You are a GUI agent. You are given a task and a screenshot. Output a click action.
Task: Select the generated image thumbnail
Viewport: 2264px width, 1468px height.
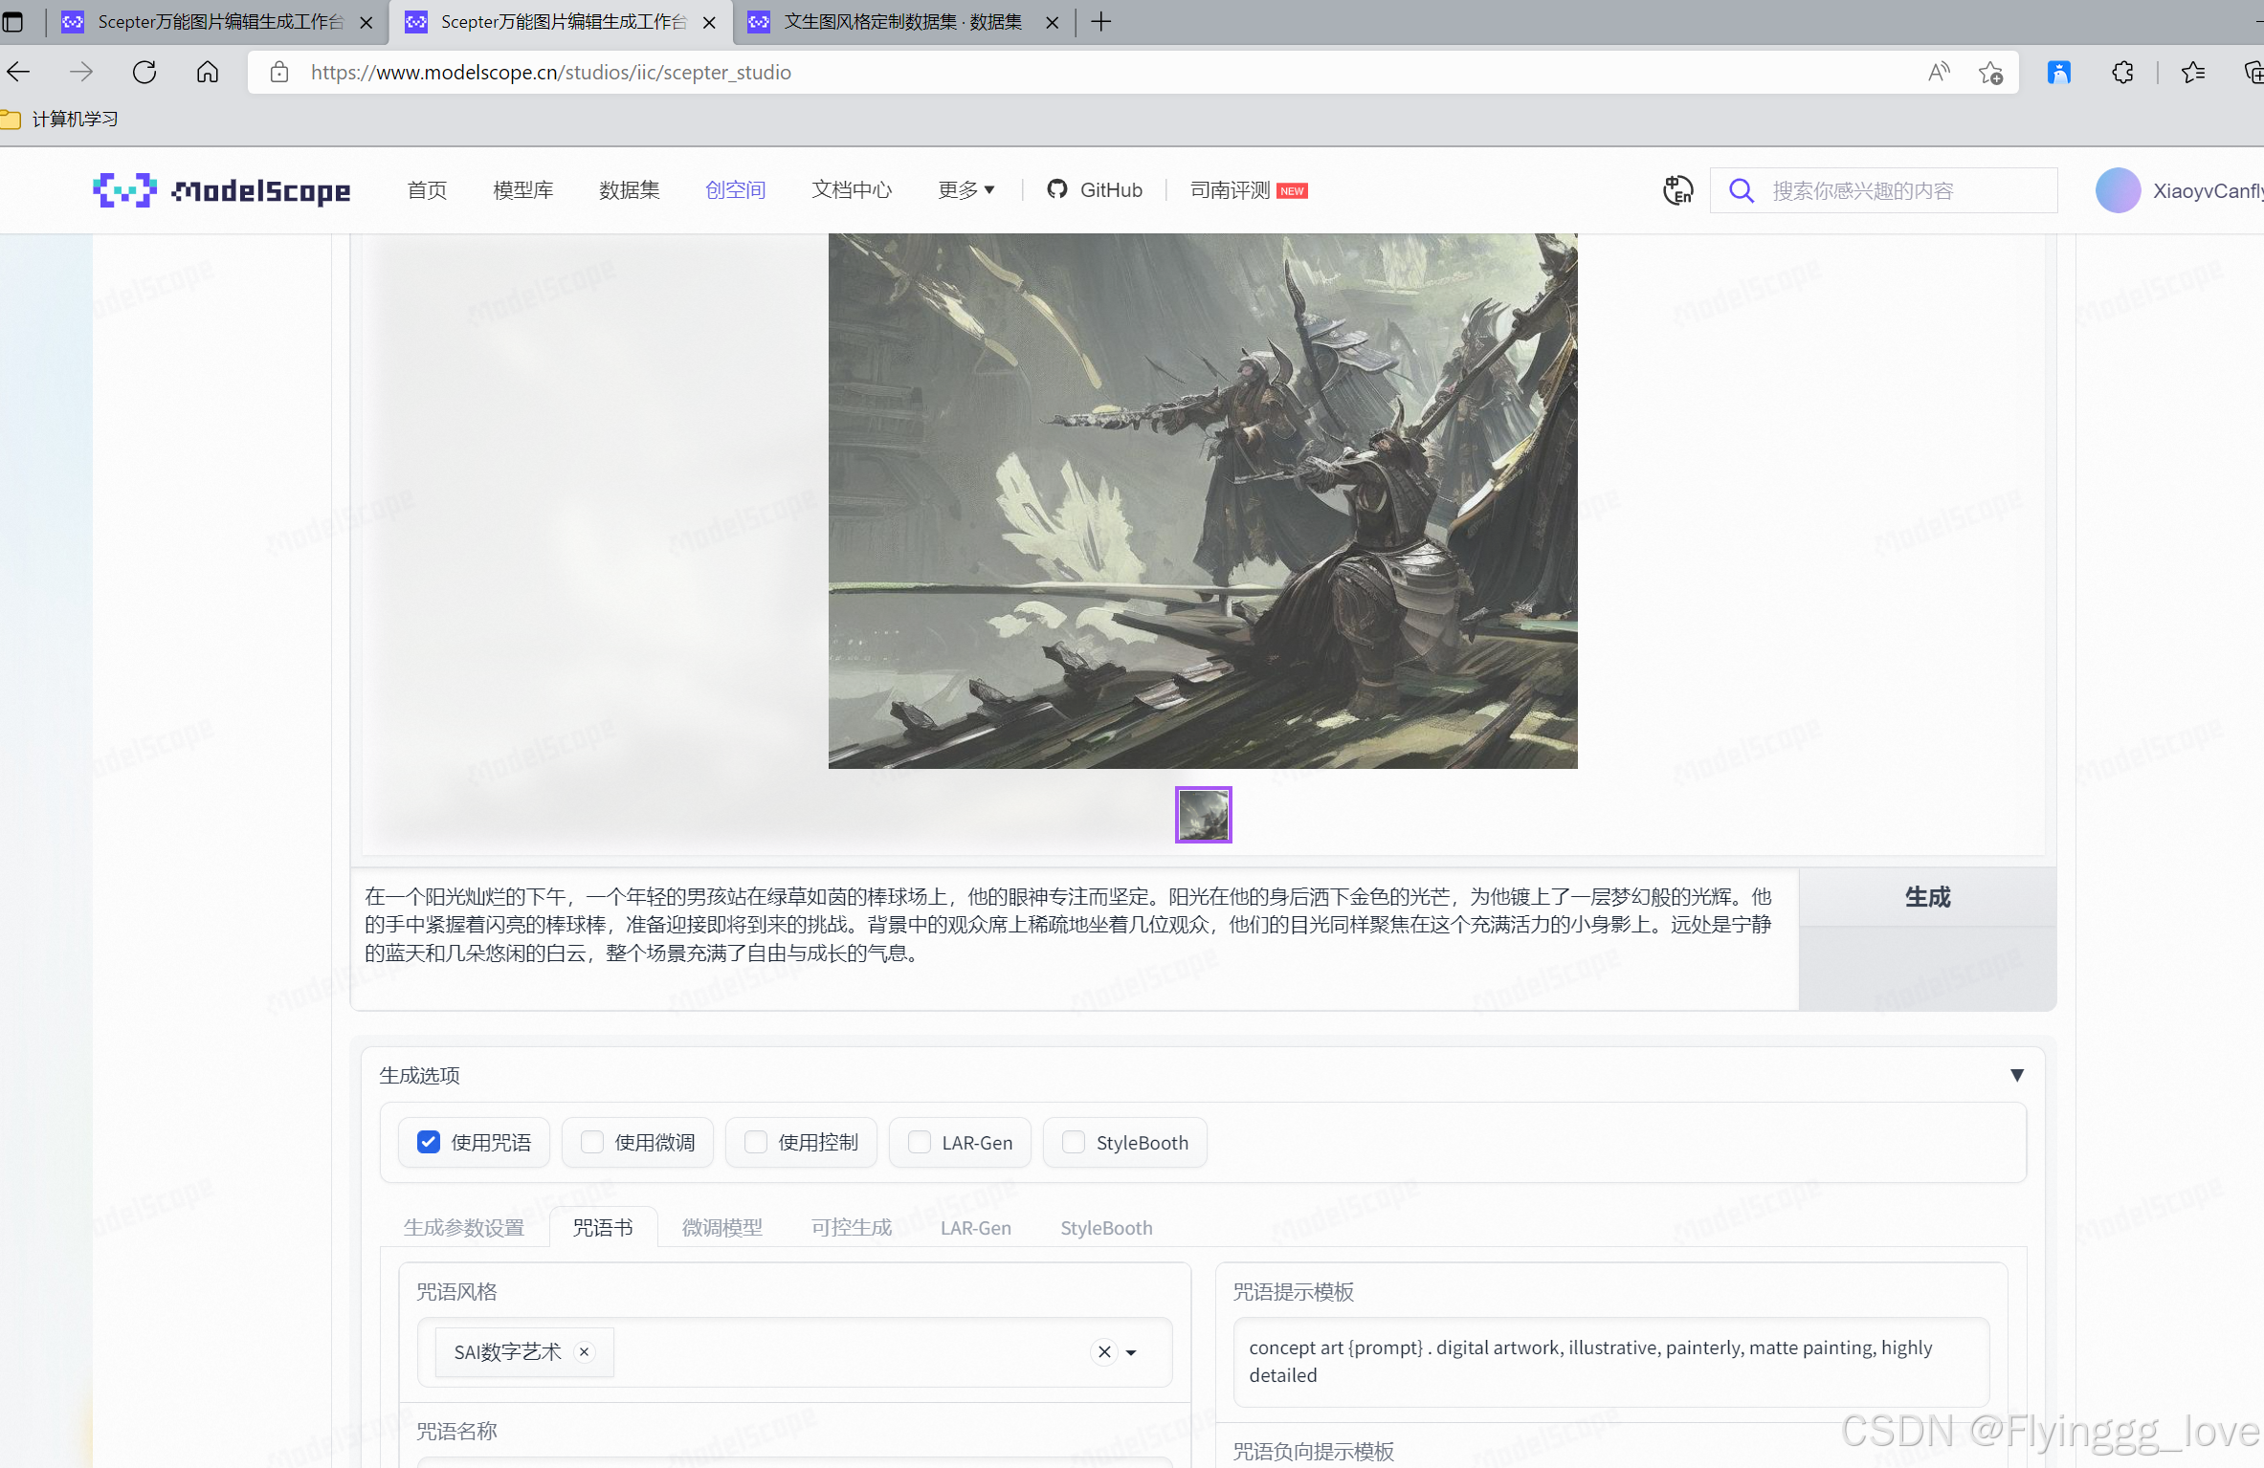coord(1203,815)
